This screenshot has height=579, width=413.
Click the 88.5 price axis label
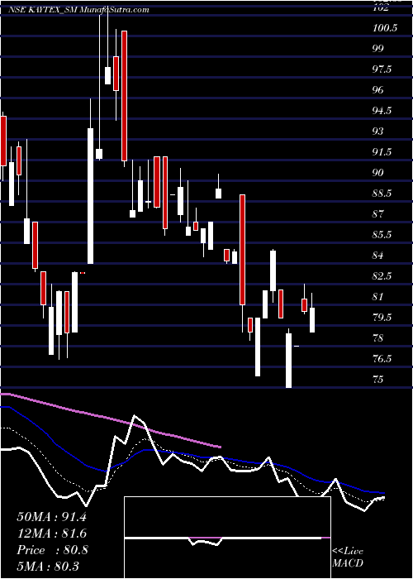point(382,194)
